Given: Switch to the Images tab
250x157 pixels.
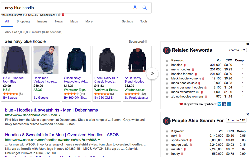Looking at the screenshot, I should (42, 21).
